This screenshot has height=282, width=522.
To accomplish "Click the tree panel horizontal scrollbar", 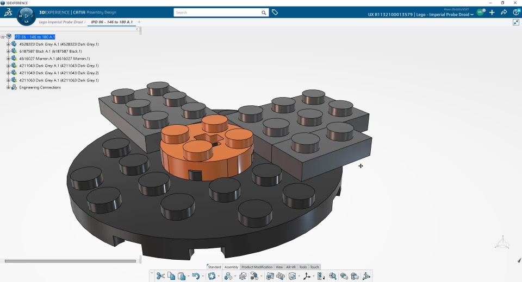I will pyautogui.click(x=70, y=261).
